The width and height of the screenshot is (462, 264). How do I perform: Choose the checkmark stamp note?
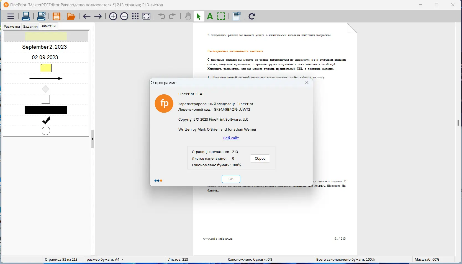pyautogui.click(x=46, y=120)
